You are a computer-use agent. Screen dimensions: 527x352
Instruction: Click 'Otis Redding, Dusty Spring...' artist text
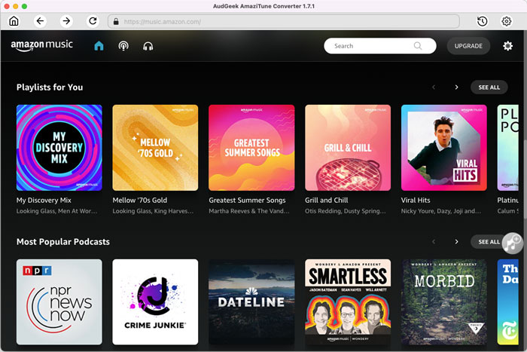coord(346,211)
